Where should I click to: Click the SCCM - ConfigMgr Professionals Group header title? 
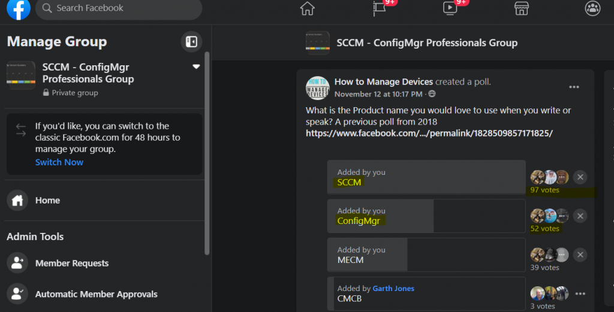click(427, 43)
